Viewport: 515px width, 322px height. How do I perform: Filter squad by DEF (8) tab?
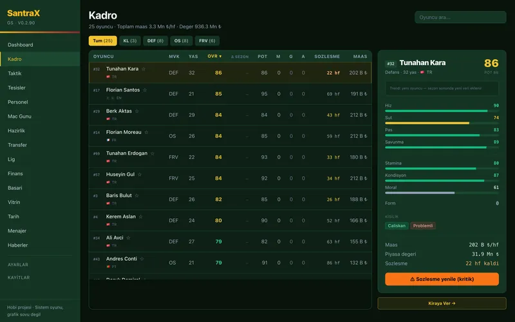tap(155, 41)
